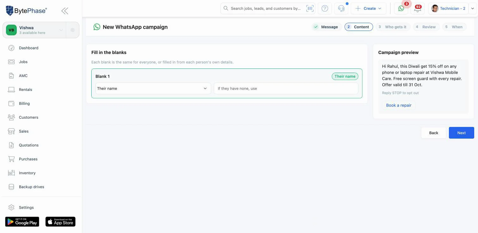
Task: Open the Create dropdown menu
Action: (x=368, y=9)
